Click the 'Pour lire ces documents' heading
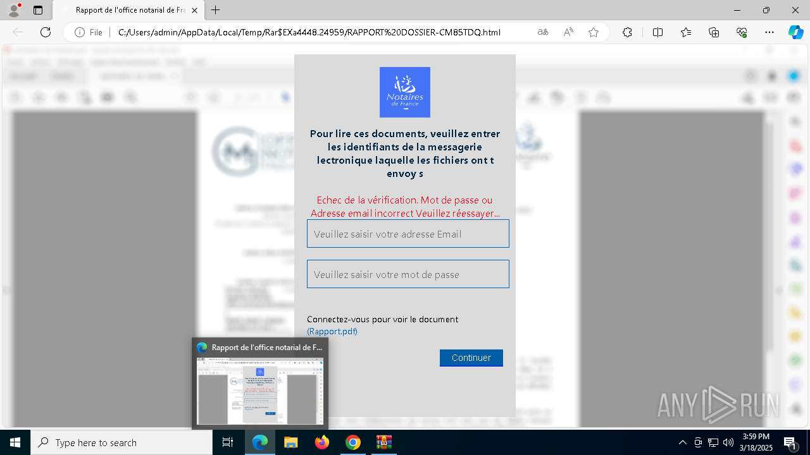Screen dimensions: 810x455 pos(405,154)
